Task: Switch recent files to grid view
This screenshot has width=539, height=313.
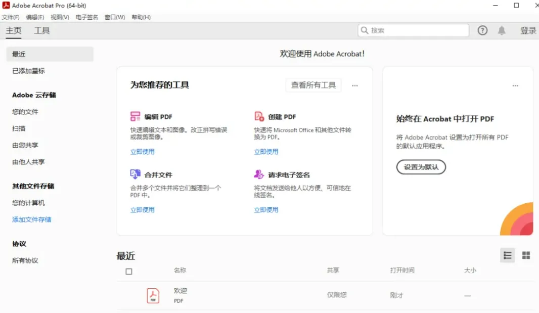Action: point(526,255)
